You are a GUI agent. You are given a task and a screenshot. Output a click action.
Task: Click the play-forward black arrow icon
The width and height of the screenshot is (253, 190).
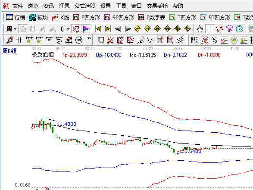pyautogui.click(x=128, y=29)
